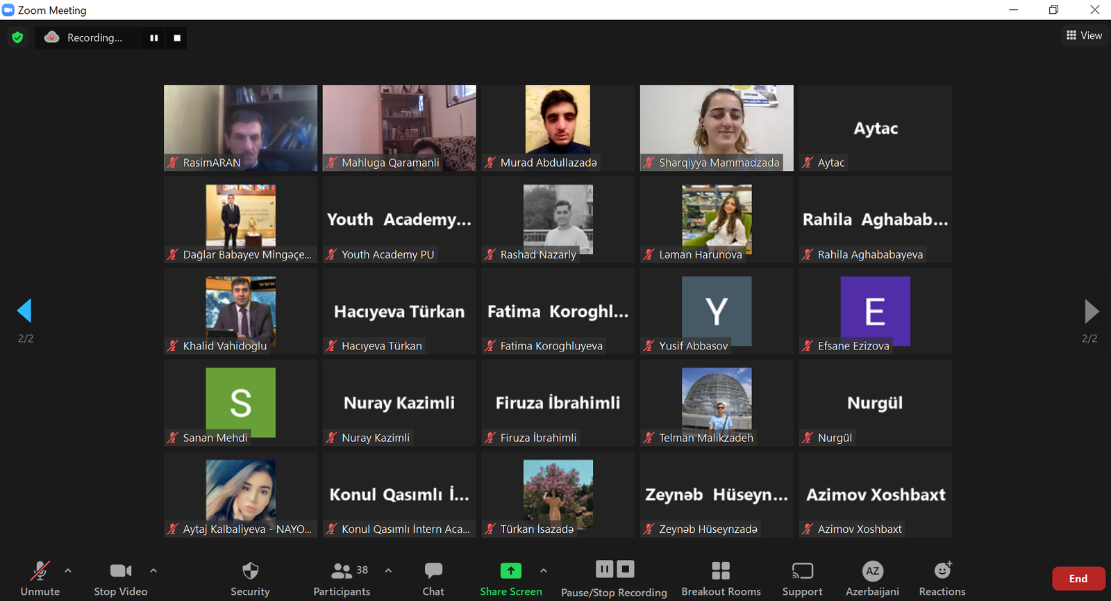Go to previous page with left arrow

click(25, 311)
